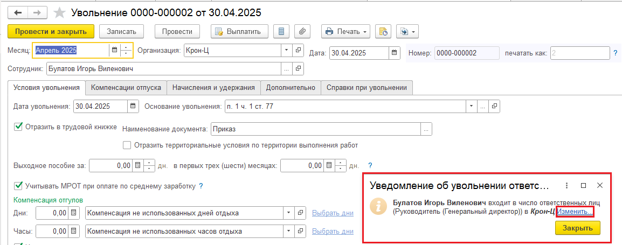The image size is (622, 245).
Task: Enable Отразить территориальные условия checkbox
Action: [127, 145]
